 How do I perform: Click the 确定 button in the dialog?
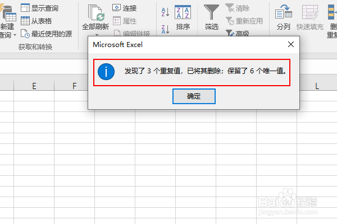tap(194, 96)
